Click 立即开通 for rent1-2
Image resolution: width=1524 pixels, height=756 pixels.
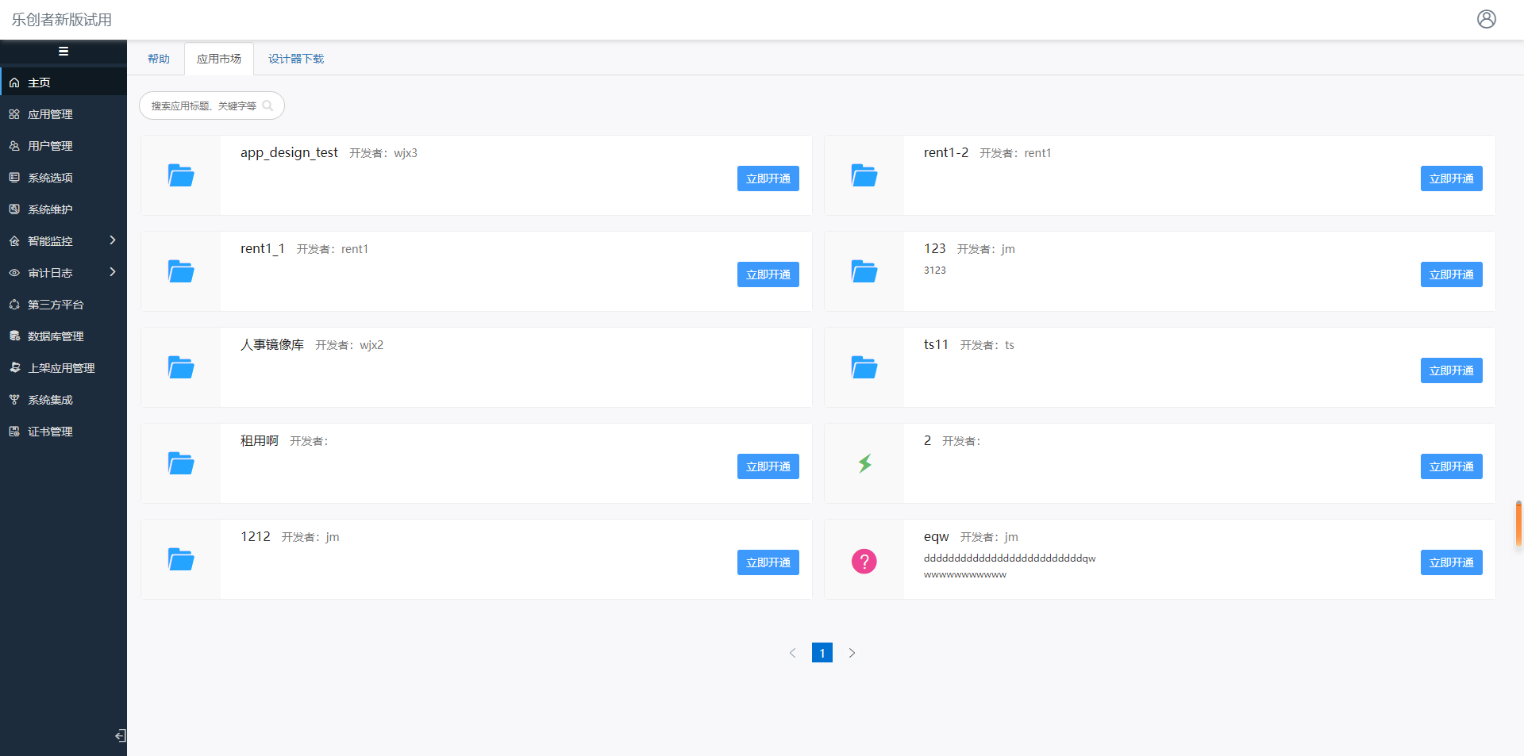point(1451,178)
